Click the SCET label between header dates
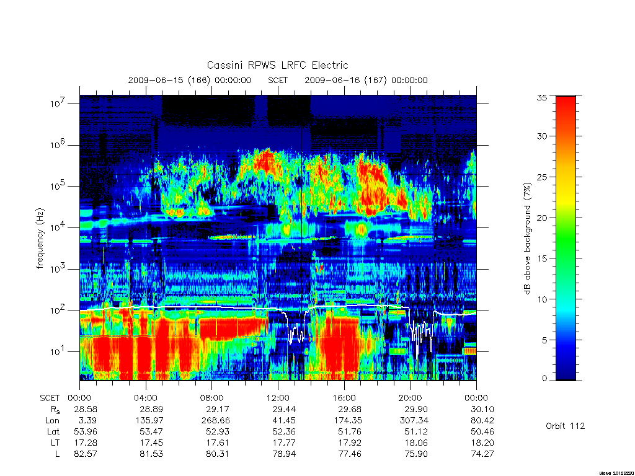The image size is (635, 476). click(278, 80)
